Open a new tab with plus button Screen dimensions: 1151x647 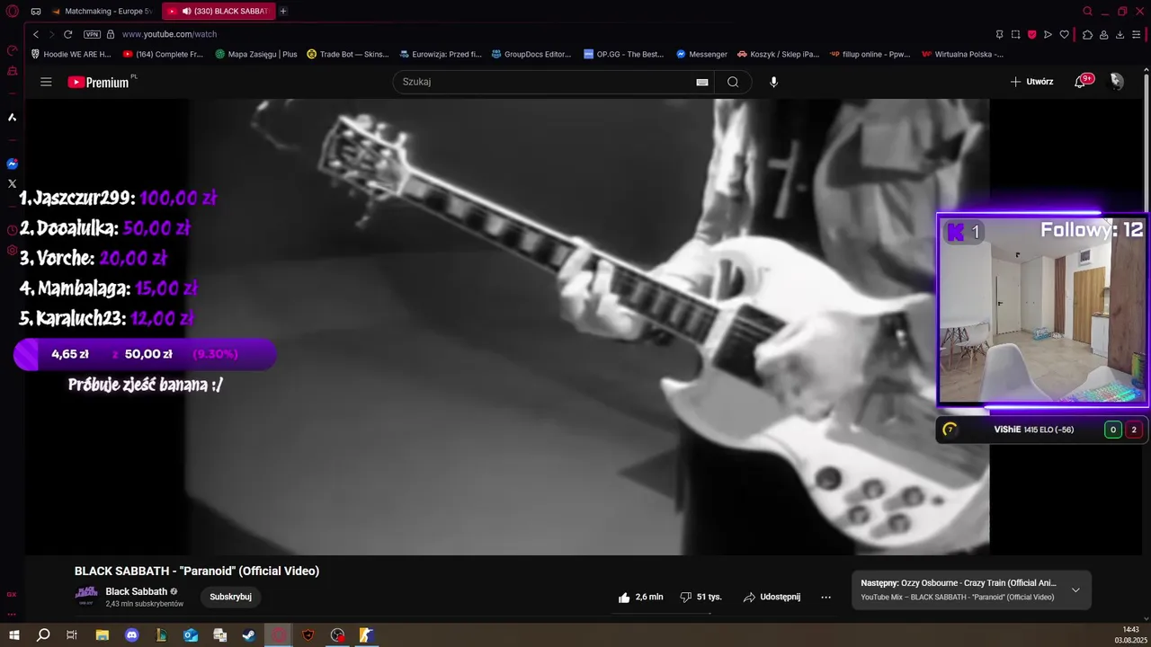[283, 11]
